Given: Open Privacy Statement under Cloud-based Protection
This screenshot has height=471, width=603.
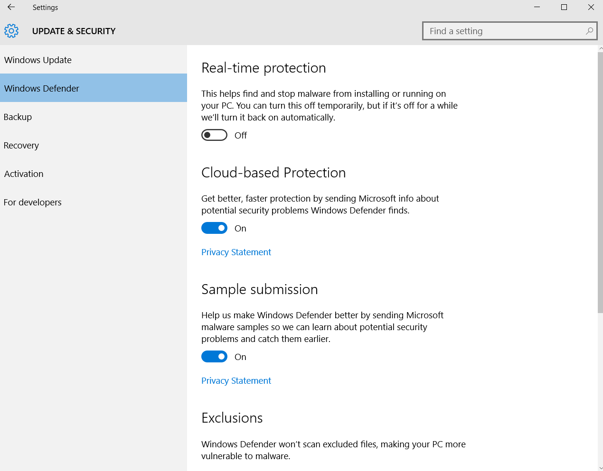Looking at the screenshot, I should click(x=236, y=252).
